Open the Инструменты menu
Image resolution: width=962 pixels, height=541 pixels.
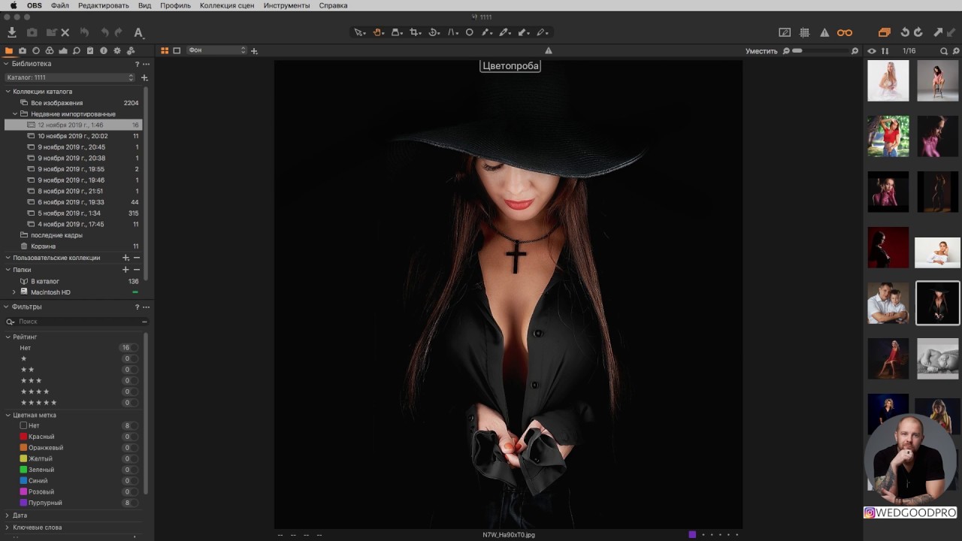[286, 5]
